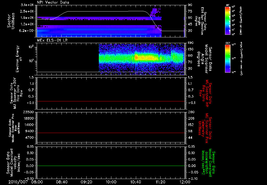The image size is (267, 185).
Task: Click the Model Scanner Angle degrees label
Action: pos(205,59)
